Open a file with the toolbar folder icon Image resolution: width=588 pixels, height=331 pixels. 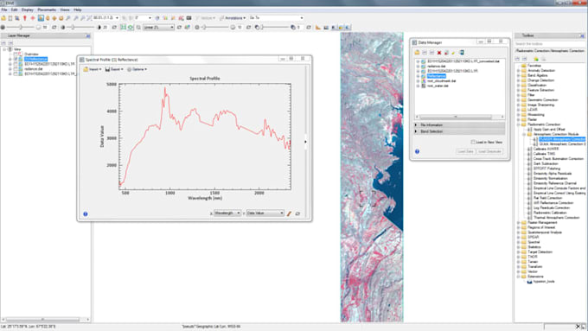pyautogui.click(x=3, y=18)
